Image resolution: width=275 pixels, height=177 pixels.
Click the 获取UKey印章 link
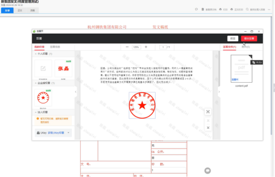tap(56, 133)
